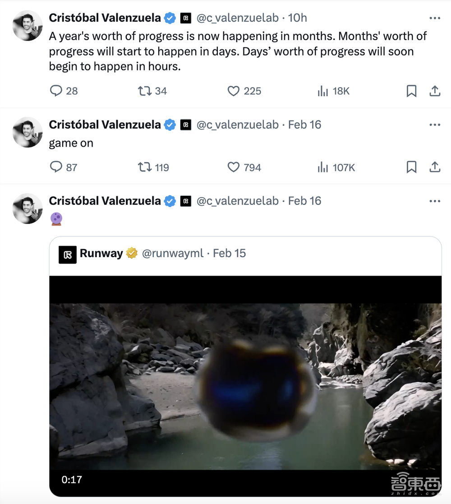Open more options on the crystal ball tweet

click(435, 201)
